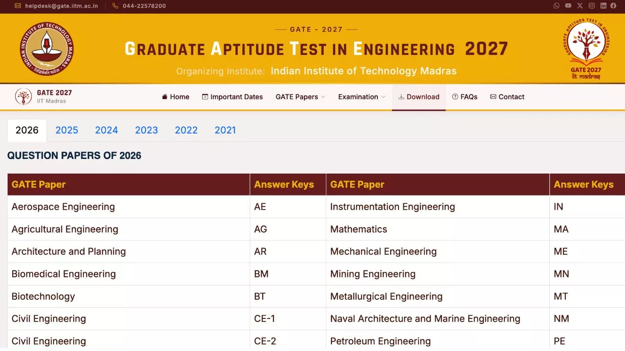
Task: Open the WhatsApp icon in top bar
Action: tap(557, 6)
